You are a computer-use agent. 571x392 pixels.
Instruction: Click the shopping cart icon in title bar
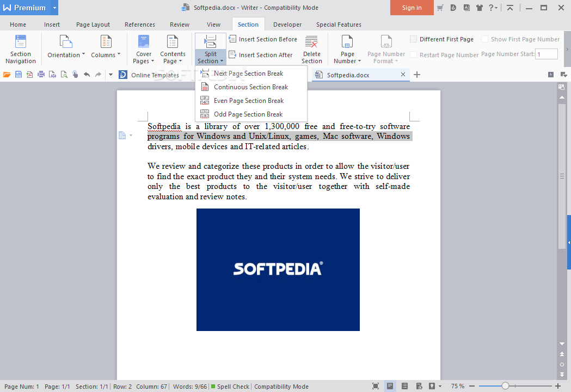440,8
